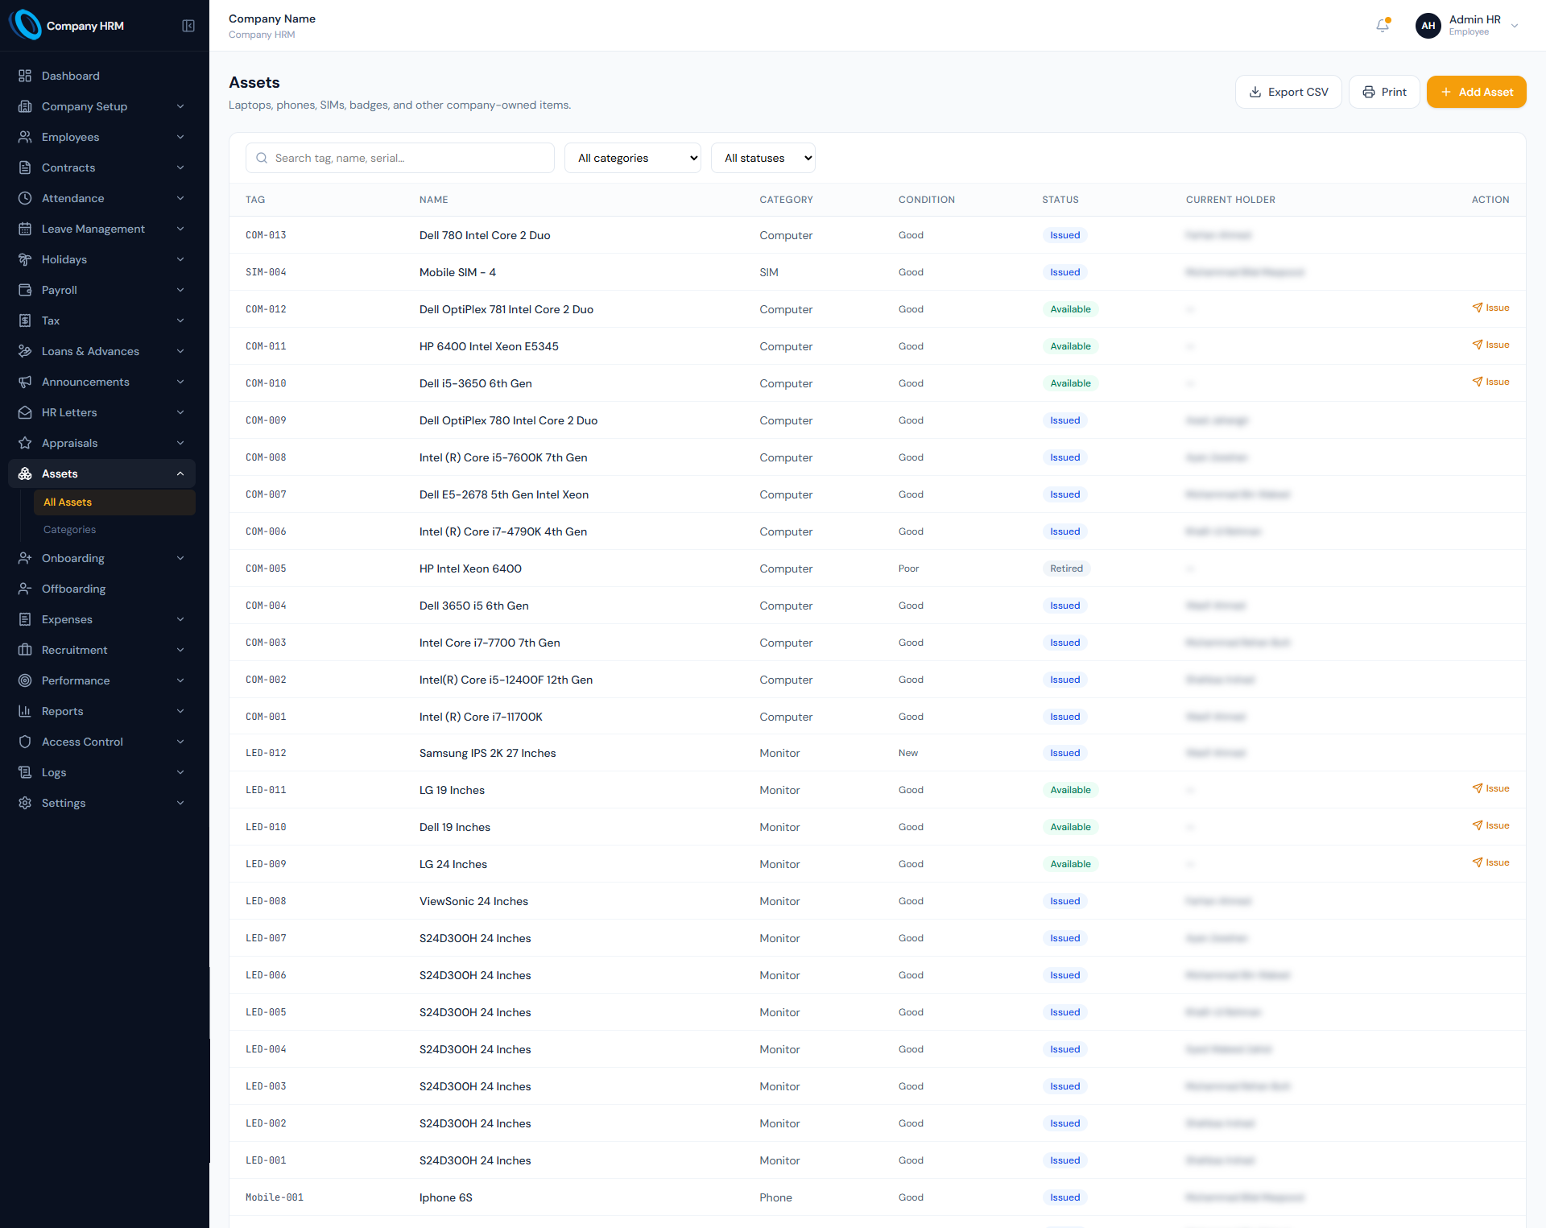1546x1228 pixels.
Task: Click the Settings gear icon
Action: tap(25, 803)
